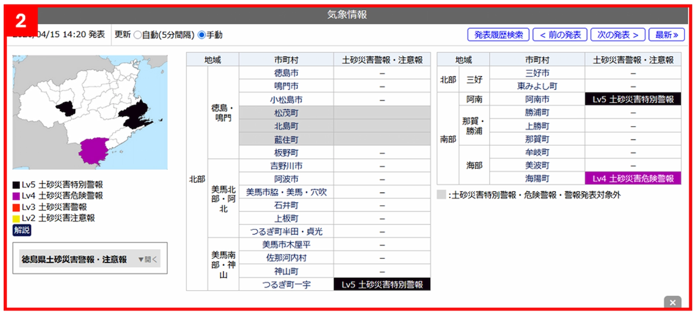Select greyed 北島町 row
Image resolution: width=694 pixels, height=312 pixels.
(x=334, y=126)
